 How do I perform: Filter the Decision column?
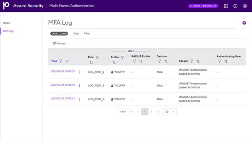[x=160, y=61]
